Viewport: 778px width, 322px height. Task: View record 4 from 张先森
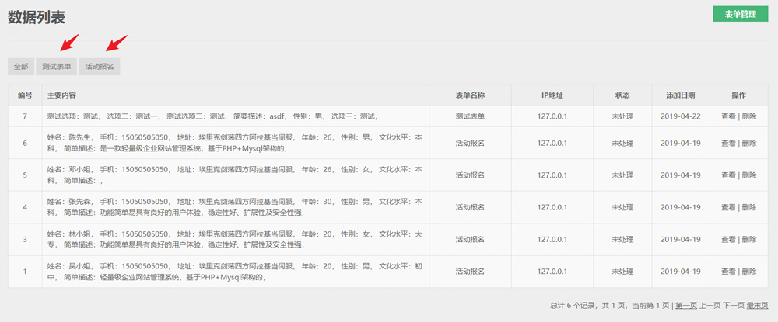[728, 207]
